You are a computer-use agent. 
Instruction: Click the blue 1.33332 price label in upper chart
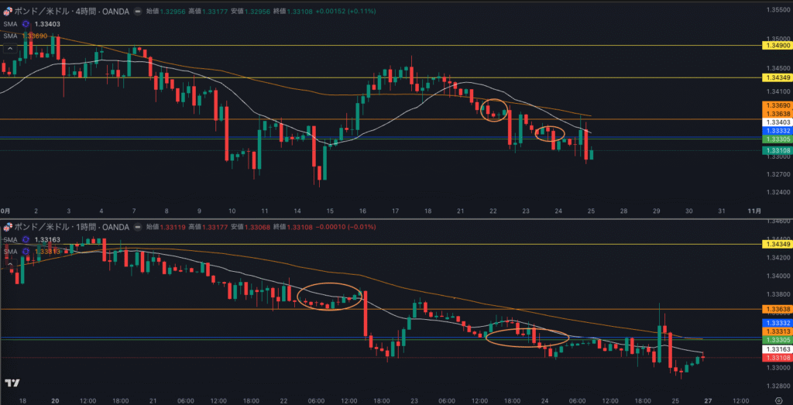coord(776,131)
